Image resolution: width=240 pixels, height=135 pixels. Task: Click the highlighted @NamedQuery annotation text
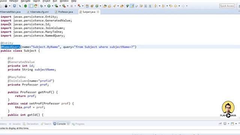pos(10,47)
